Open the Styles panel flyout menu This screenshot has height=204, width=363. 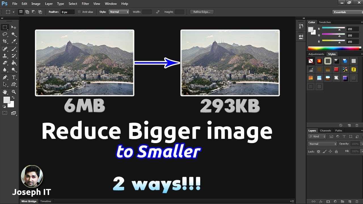pos(362,54)
